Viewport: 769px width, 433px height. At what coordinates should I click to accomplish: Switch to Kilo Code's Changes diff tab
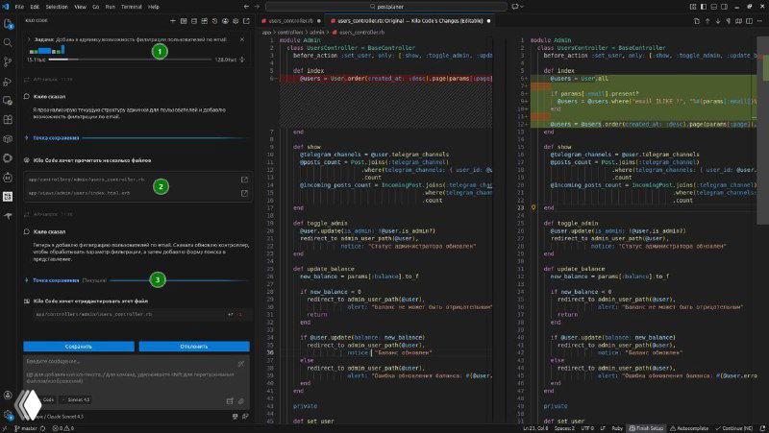pos(410,21)
